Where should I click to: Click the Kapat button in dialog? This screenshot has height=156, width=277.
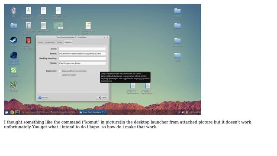pyautogui.click(x=102, y=97)
